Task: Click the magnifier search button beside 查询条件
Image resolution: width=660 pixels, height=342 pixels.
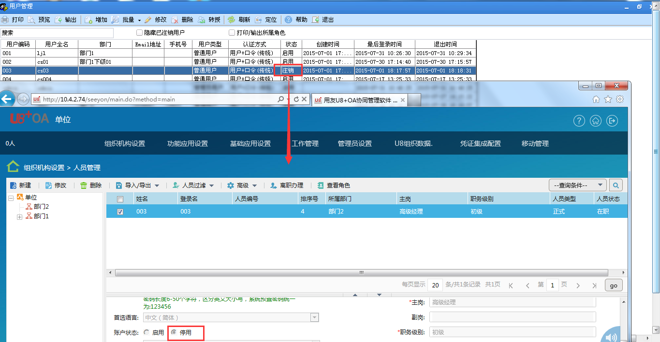Action: click(x=616, y=185)
